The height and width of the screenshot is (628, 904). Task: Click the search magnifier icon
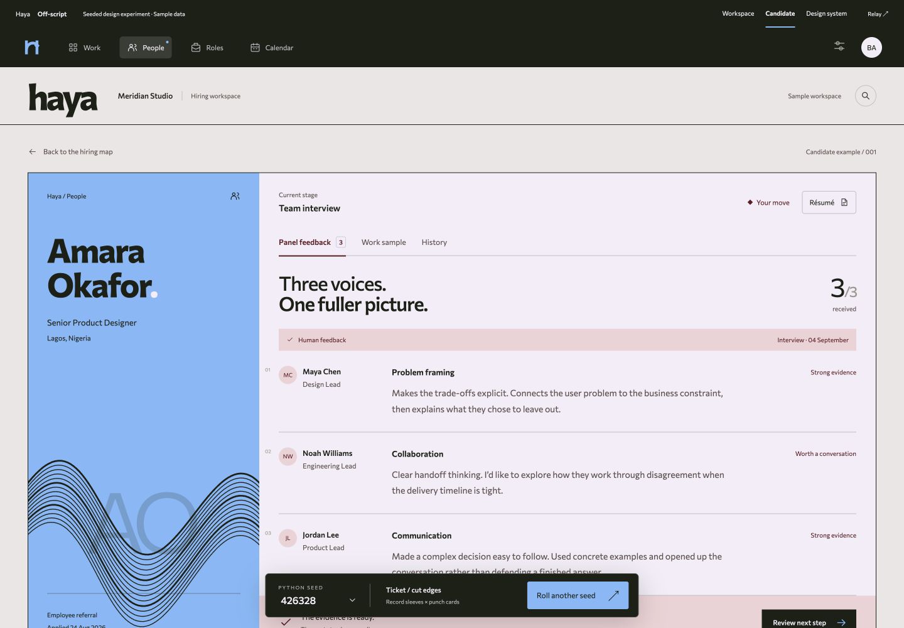click(x=866, y=96)
